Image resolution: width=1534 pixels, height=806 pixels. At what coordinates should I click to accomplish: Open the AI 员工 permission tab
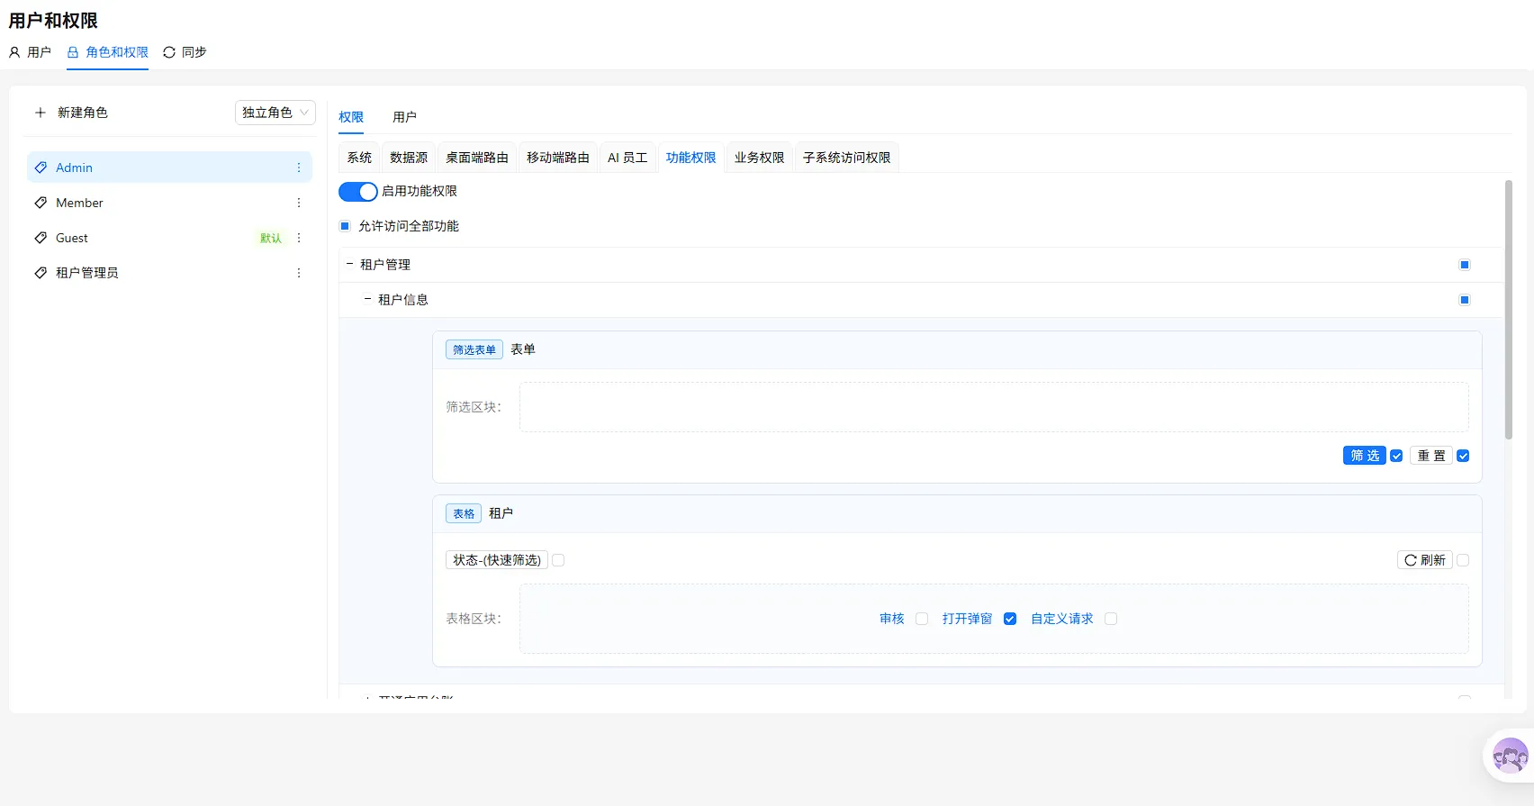pyautogui.click(x=627, y=158)
